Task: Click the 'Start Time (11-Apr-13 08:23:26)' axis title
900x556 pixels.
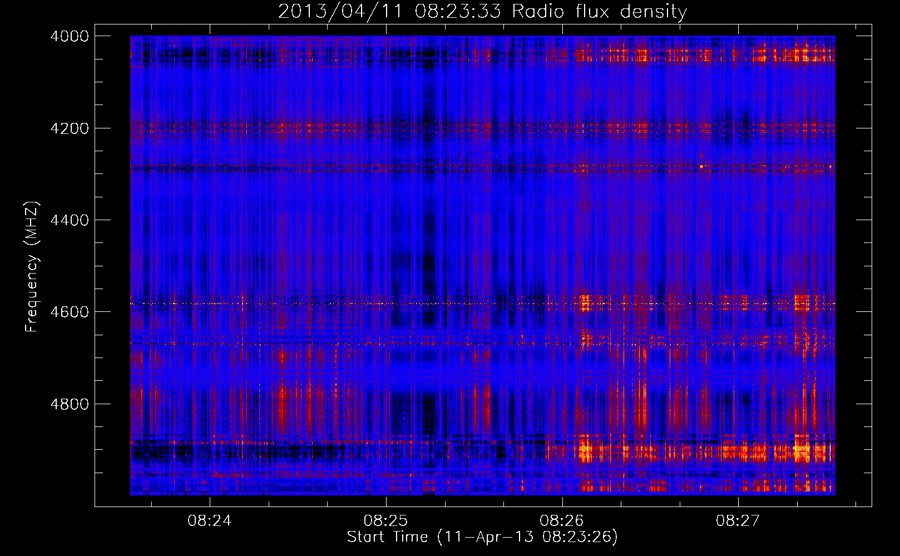Action: [482, 537]
